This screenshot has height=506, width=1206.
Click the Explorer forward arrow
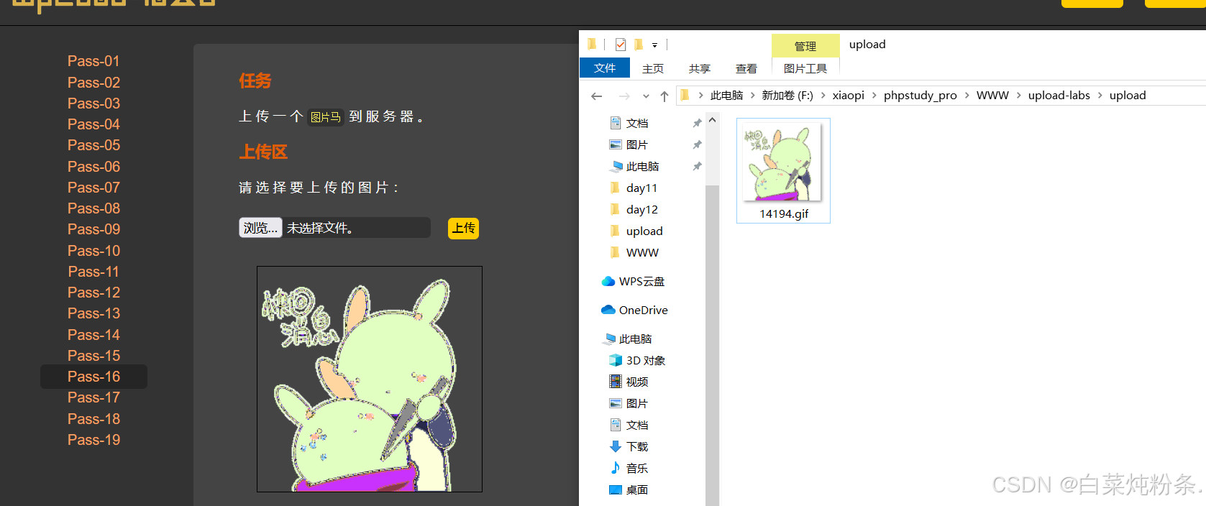click(x=624, y=96)
